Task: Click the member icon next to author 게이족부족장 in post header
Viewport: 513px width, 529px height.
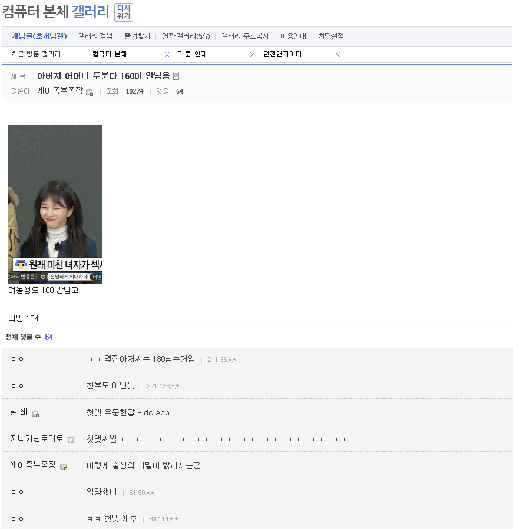Action: tap(90, 92)
